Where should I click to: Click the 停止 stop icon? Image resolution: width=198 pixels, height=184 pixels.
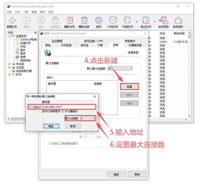tap(41, 20)
